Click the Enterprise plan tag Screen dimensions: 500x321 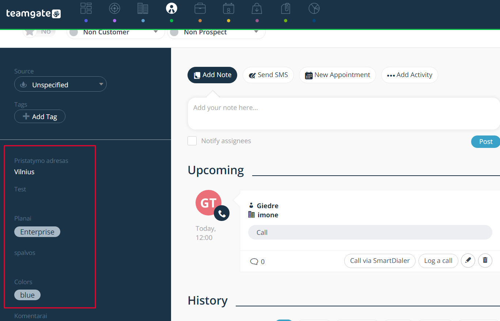point(37,232)
